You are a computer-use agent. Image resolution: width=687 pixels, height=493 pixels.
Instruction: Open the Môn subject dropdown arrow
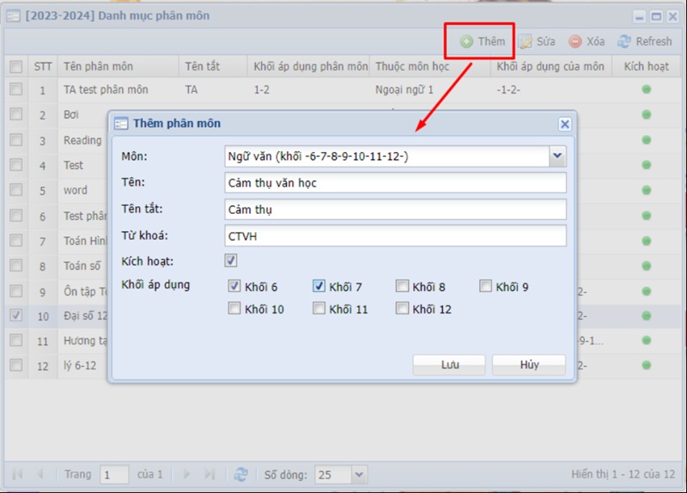(557, 156)
